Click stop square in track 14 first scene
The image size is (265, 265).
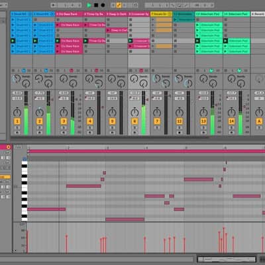click(x=225, y=20)
